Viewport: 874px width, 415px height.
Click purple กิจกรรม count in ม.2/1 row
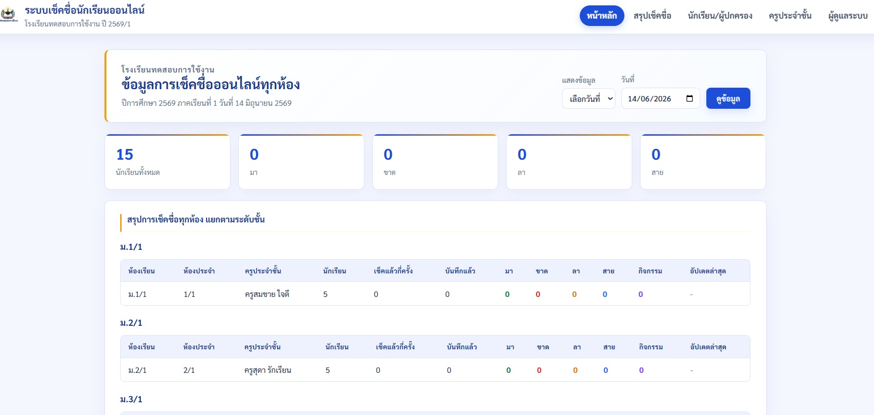(642, 370)
